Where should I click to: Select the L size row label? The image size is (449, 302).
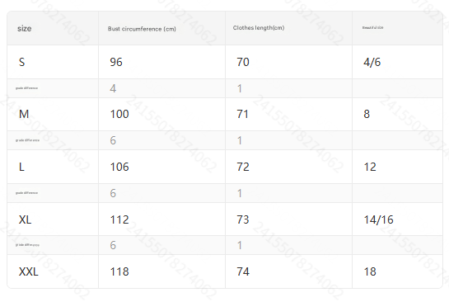[21, 167]
